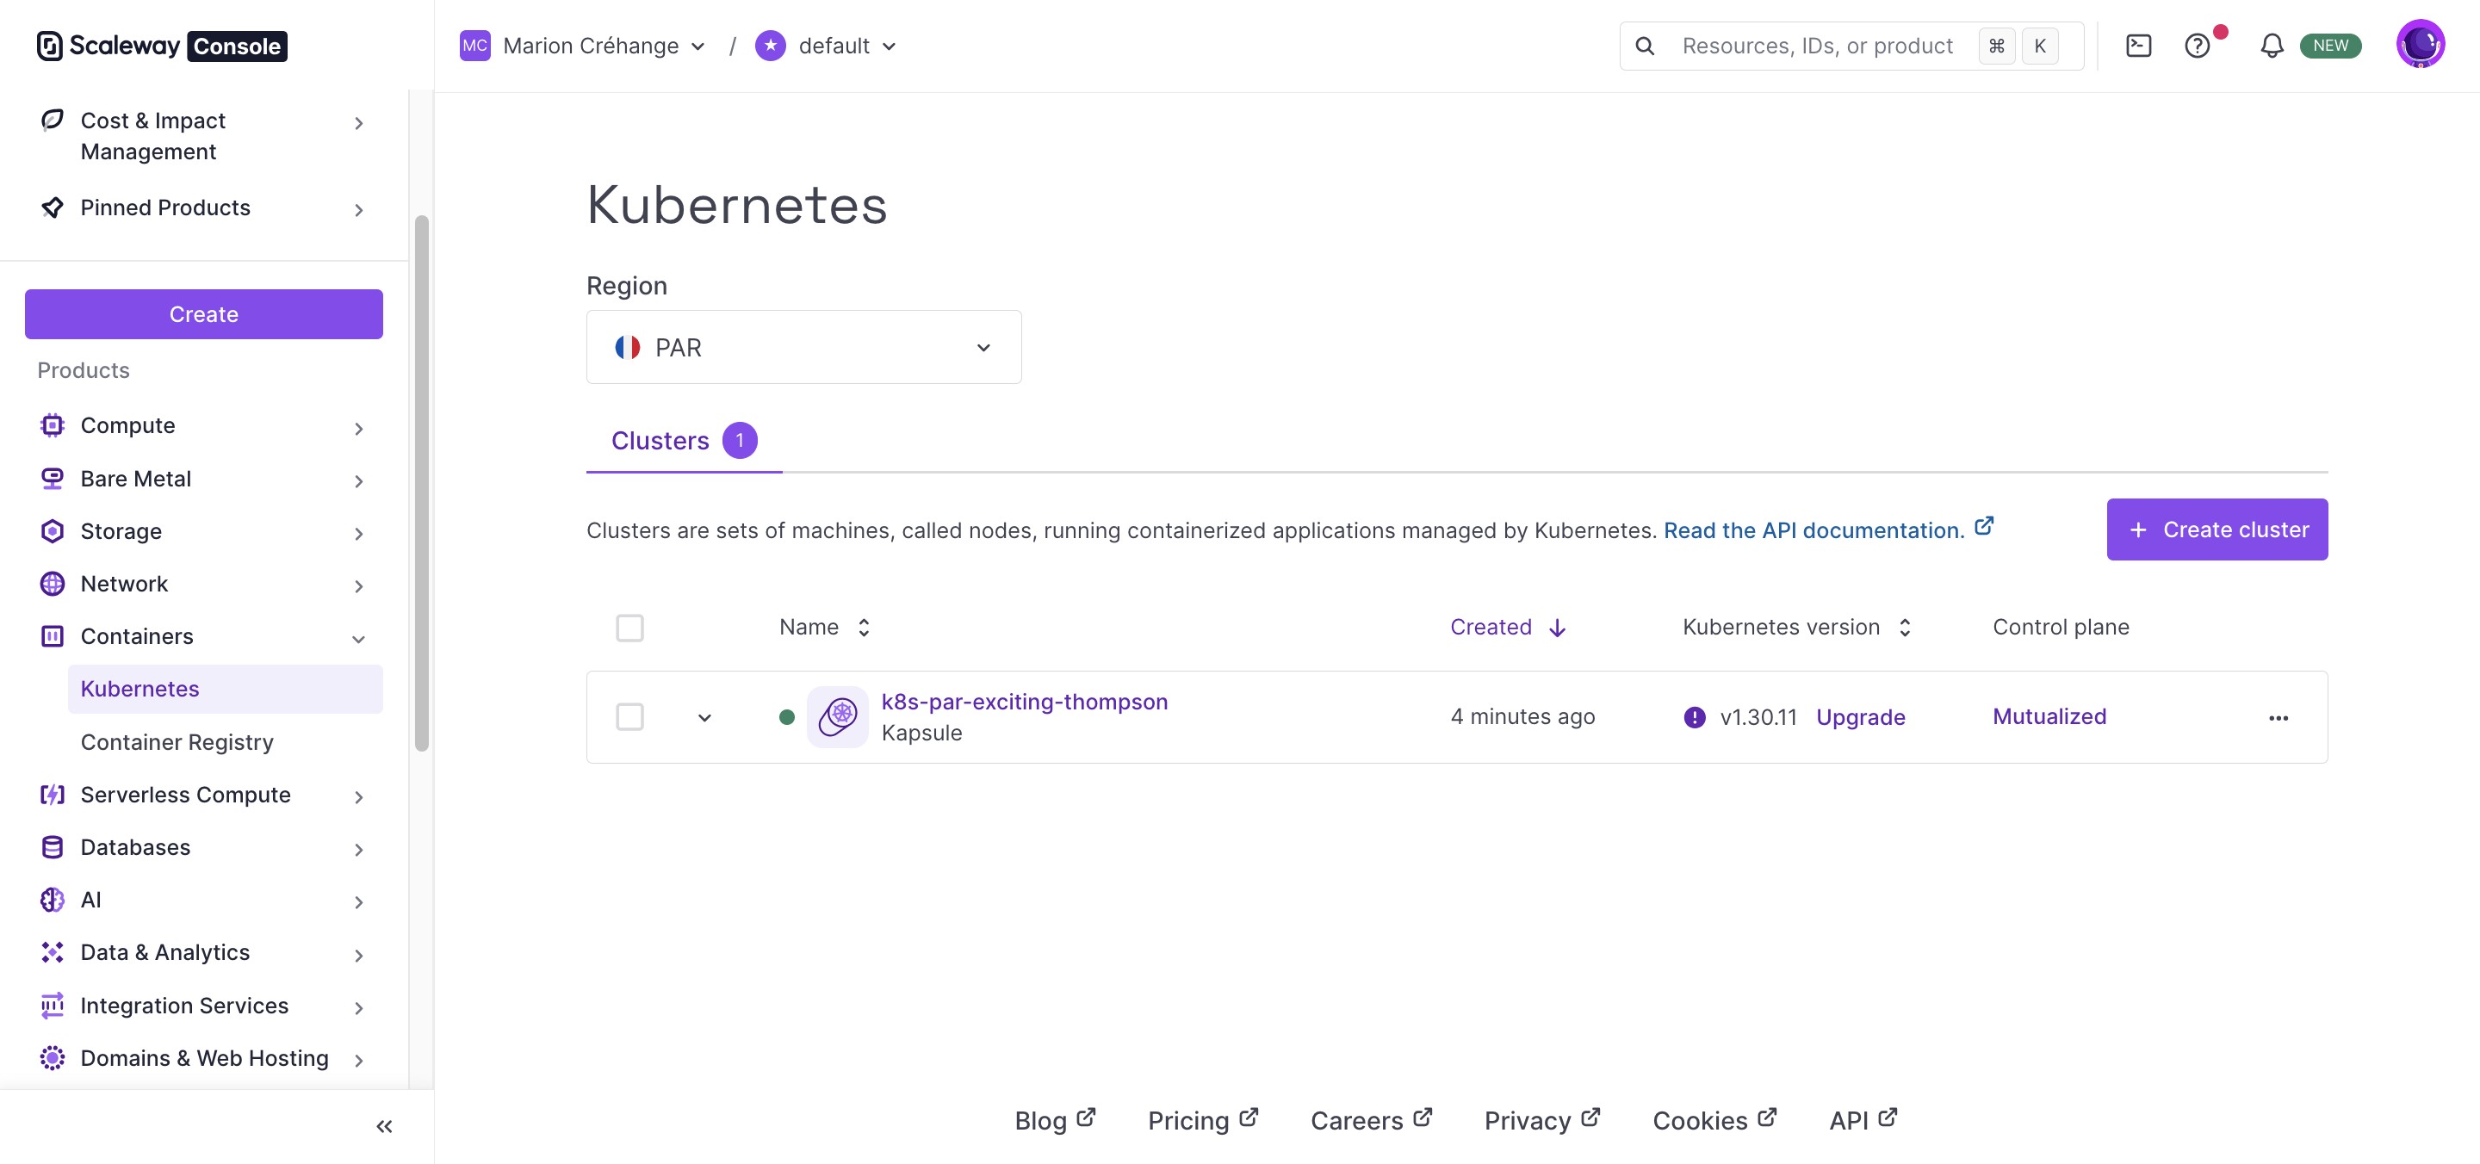Open the Pricing footer link

click(1202, 1121)
